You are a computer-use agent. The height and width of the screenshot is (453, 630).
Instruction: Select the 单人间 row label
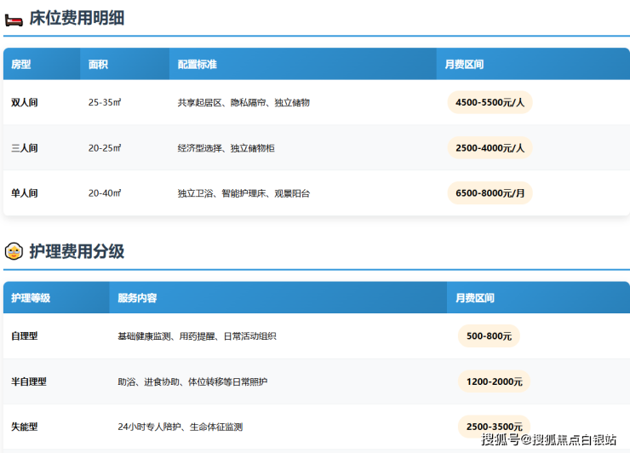coord(25,193)
